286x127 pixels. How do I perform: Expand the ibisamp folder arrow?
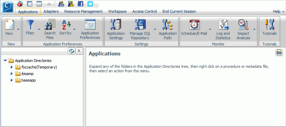point(12,74)
